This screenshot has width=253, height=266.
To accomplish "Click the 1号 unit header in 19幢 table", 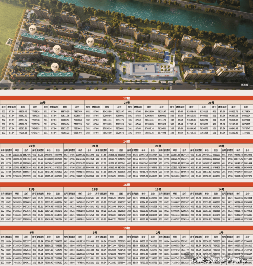I will (x=221, y=232).
